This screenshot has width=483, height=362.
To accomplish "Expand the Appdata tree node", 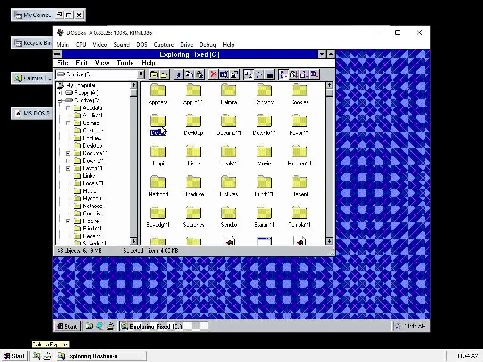I will click(68, 108).
